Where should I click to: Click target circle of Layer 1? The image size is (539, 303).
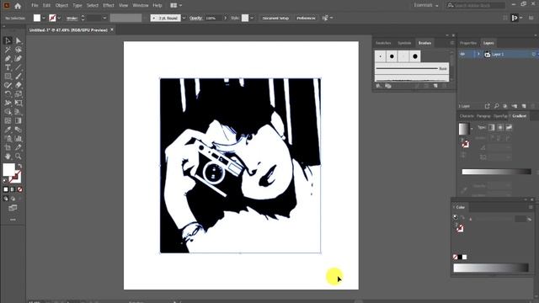(x=533, y=54)
